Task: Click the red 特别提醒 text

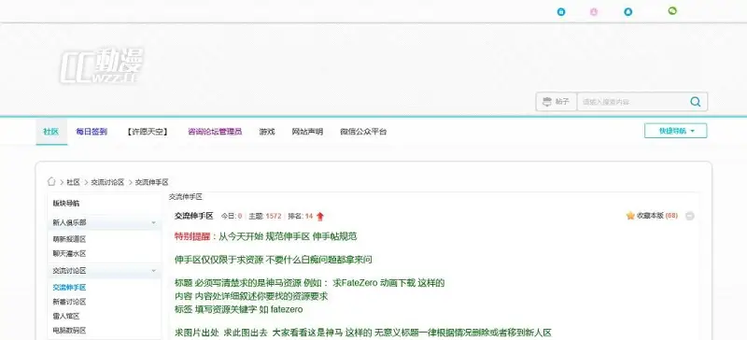Action: 192,236
